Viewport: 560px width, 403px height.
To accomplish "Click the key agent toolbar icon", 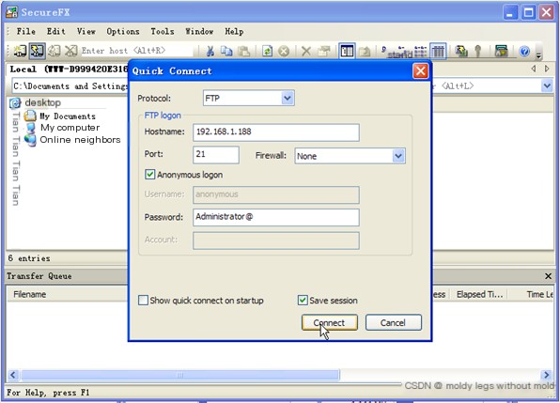I will (x=478, y=52).
